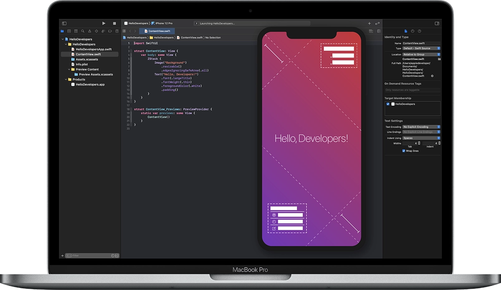
Task: Hide the inspector panel on right
Action: click(437, 23)
